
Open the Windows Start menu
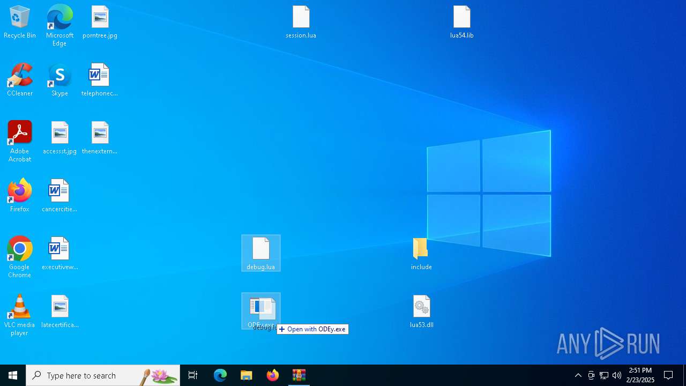[13, 375]
